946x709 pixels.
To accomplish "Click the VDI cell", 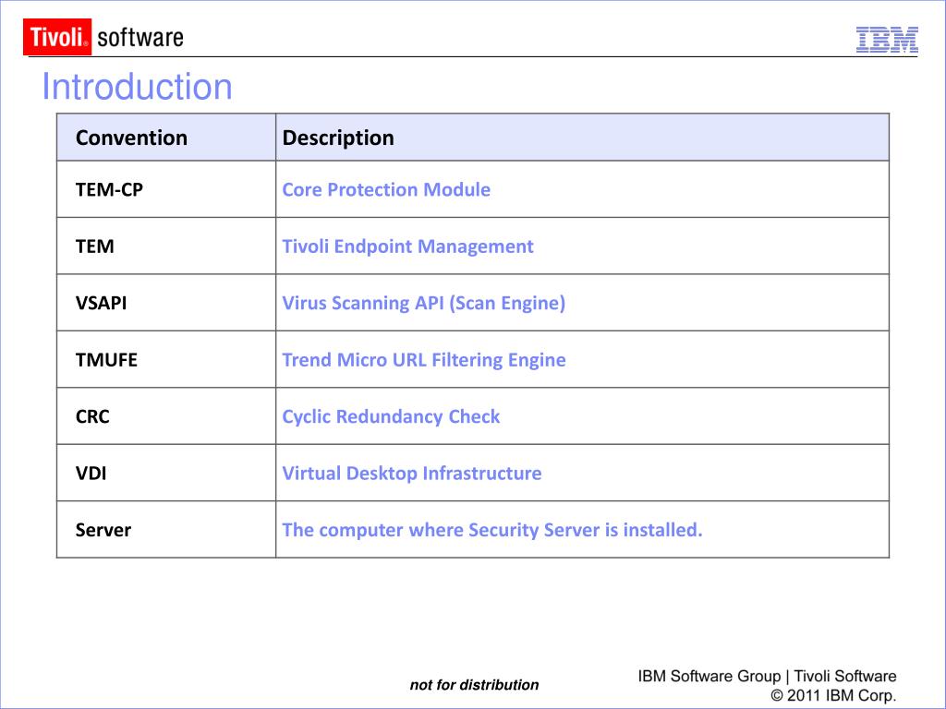I will point(166,473).
